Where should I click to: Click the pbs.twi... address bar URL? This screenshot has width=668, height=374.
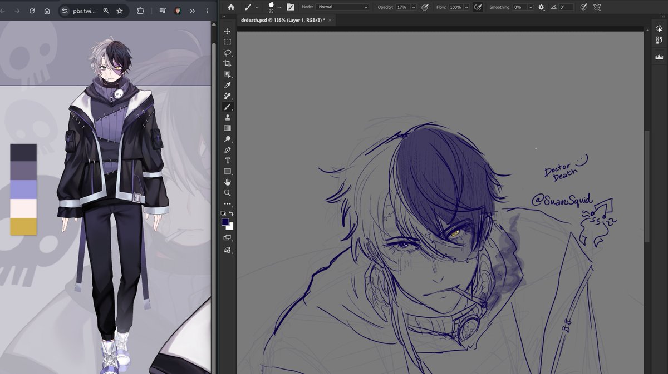tap(84, 11)
